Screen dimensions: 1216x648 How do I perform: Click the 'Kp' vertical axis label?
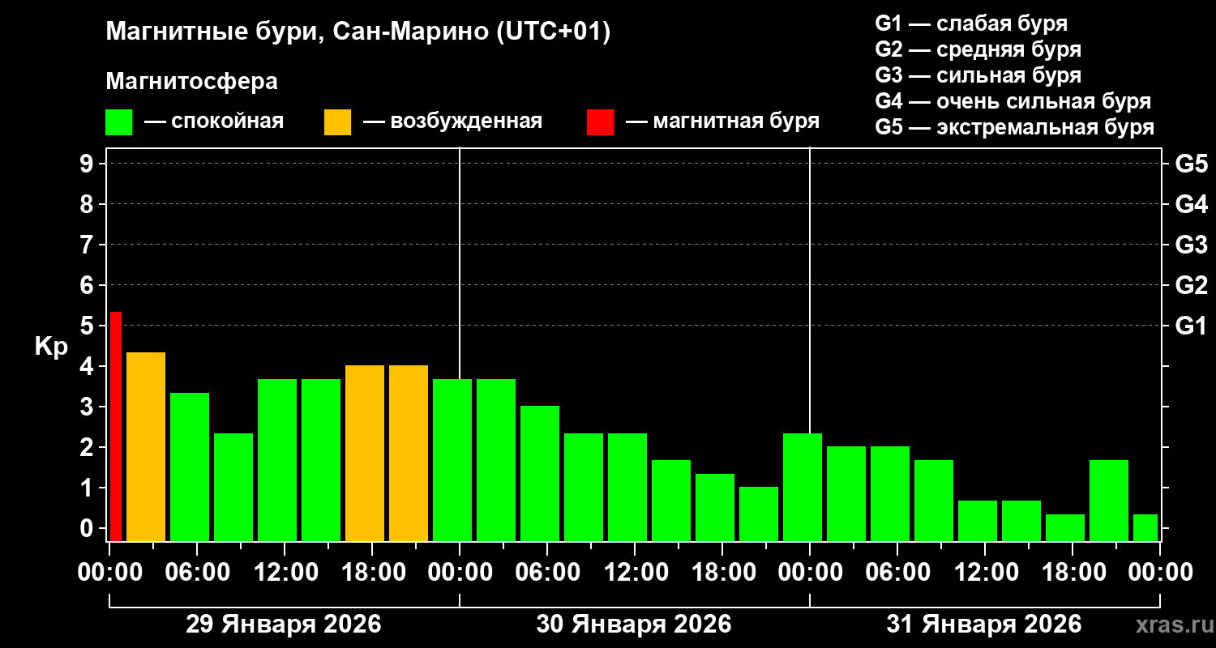click(51, 347)
